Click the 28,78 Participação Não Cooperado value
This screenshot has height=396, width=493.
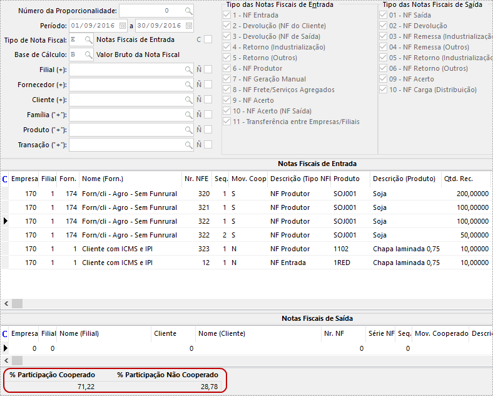pyautogui.click(x=210, y=387)
